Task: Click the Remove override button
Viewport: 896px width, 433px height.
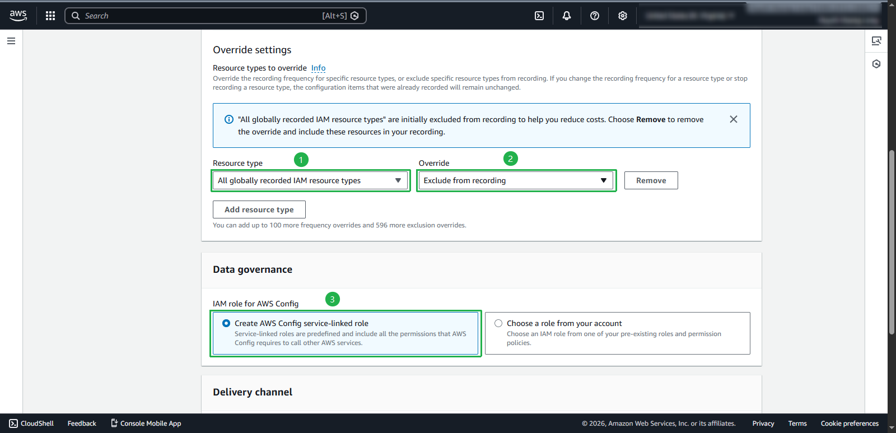Action: coord(651,180)
